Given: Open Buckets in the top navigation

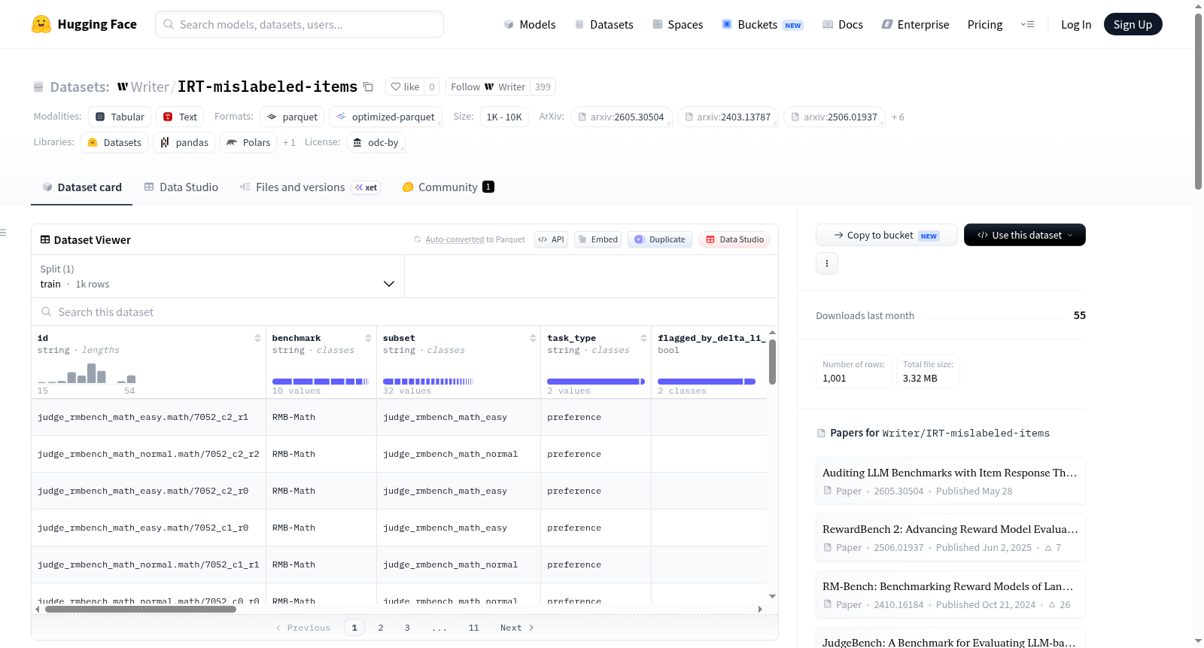Looking at the screenshot, I should click(762, 25).
